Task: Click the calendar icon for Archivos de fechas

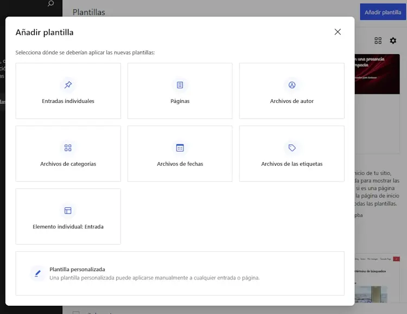Action: pos(180,148)
